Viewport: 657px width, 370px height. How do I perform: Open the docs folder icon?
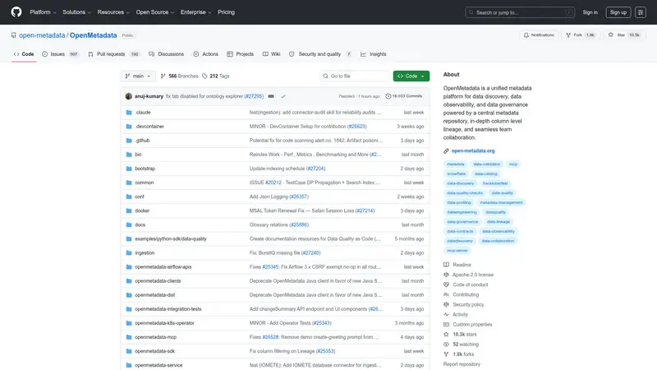[129, 224]
